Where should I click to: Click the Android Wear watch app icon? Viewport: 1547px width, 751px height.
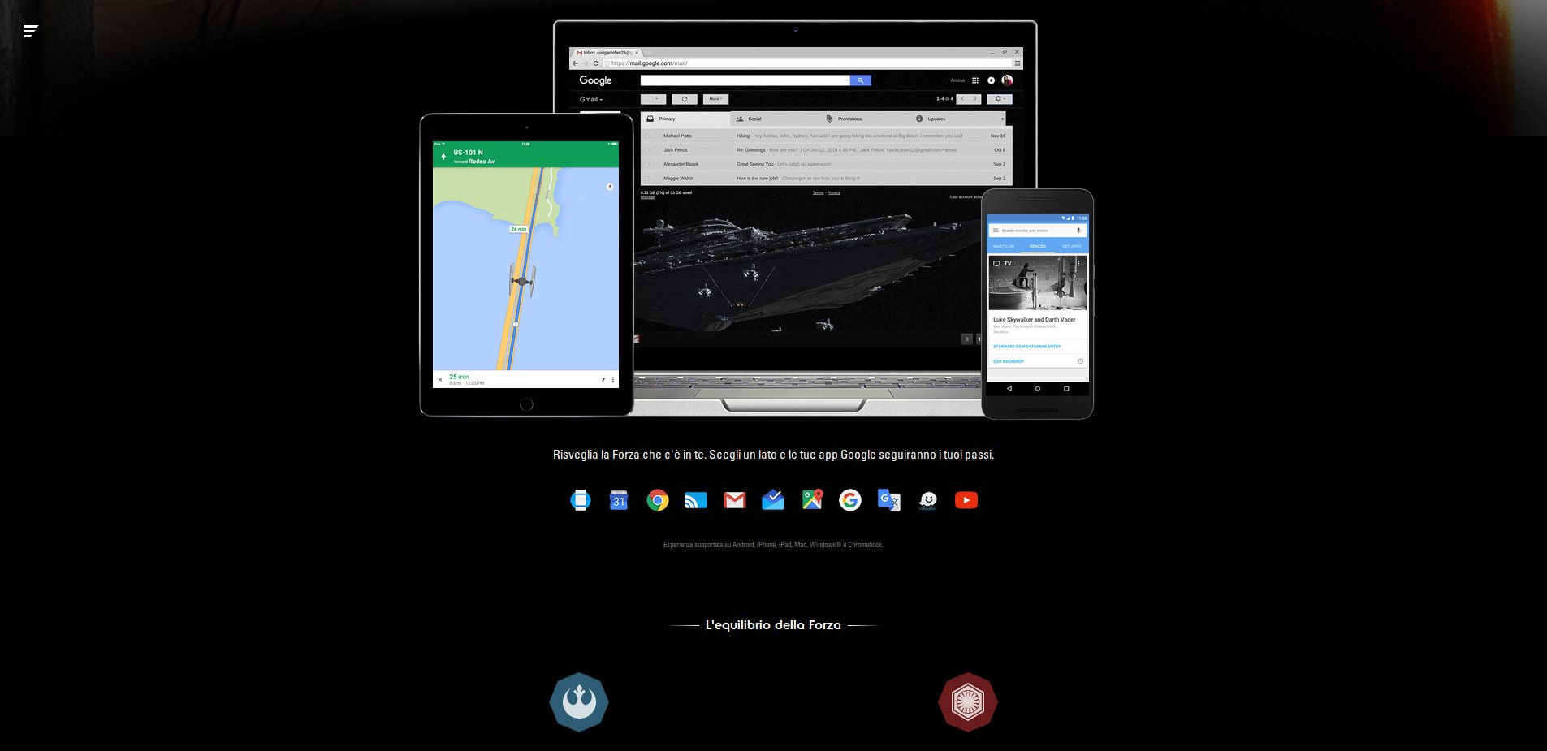pos(581,500)
